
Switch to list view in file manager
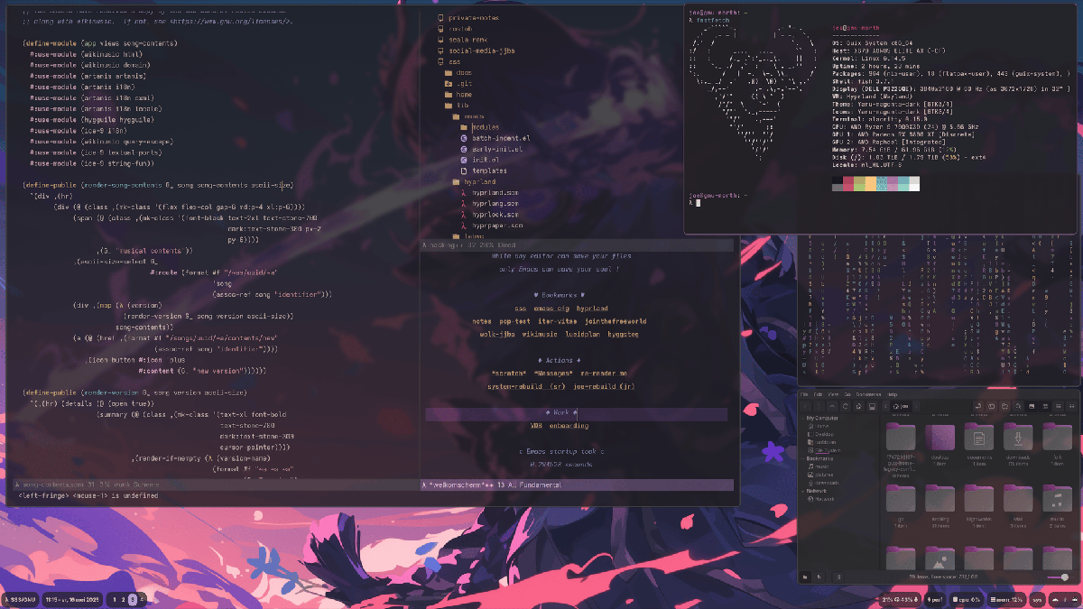tap(1059, 406)
